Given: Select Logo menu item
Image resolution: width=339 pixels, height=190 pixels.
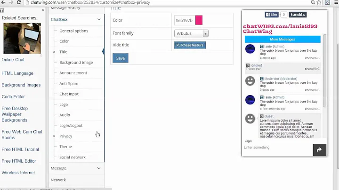Looking at the screenshot, I should coord(64,104).
